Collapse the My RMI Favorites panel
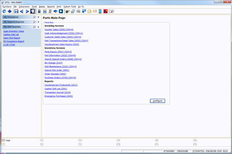The height and width of the screenshot is (154, 232). click(x=38, y=27)
